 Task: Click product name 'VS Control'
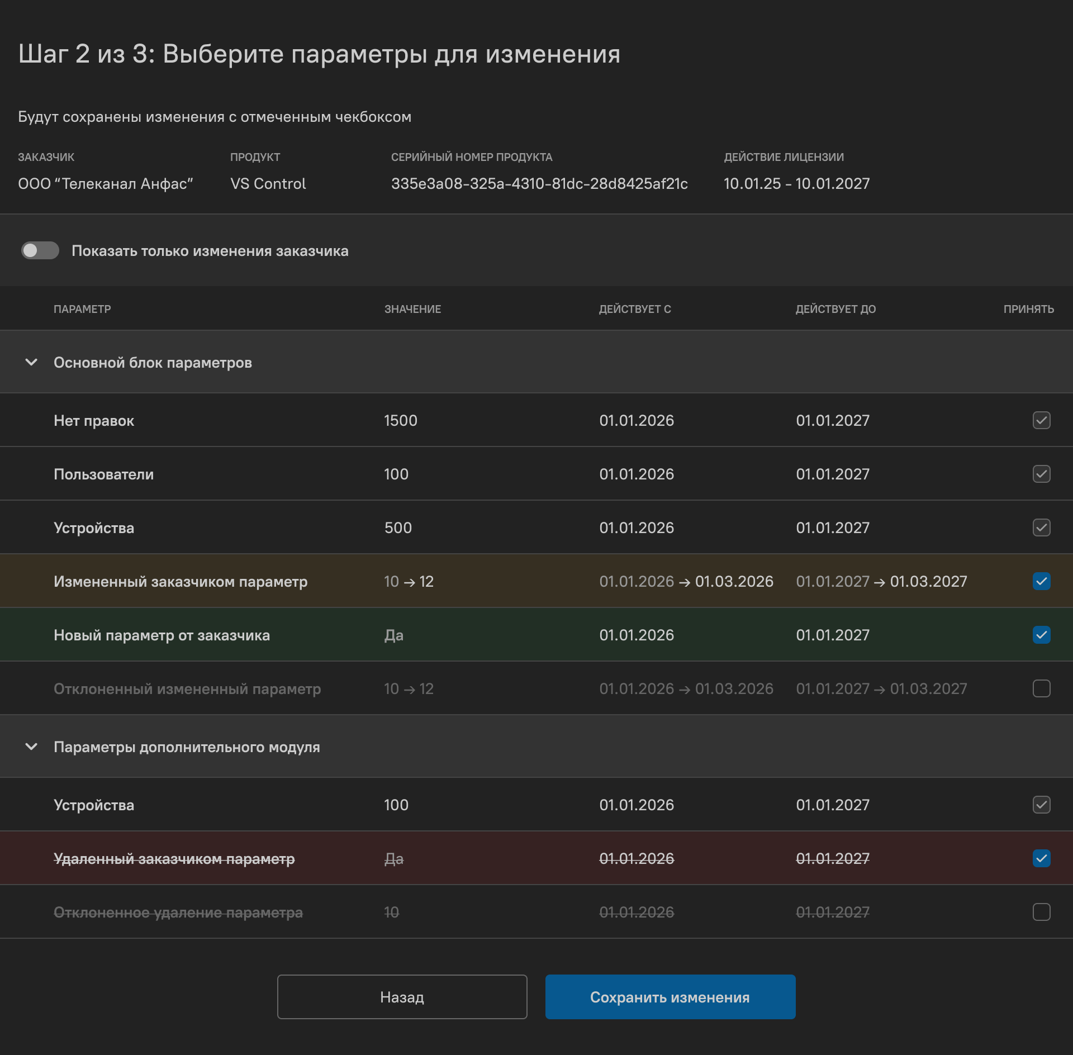coord(268,184)
